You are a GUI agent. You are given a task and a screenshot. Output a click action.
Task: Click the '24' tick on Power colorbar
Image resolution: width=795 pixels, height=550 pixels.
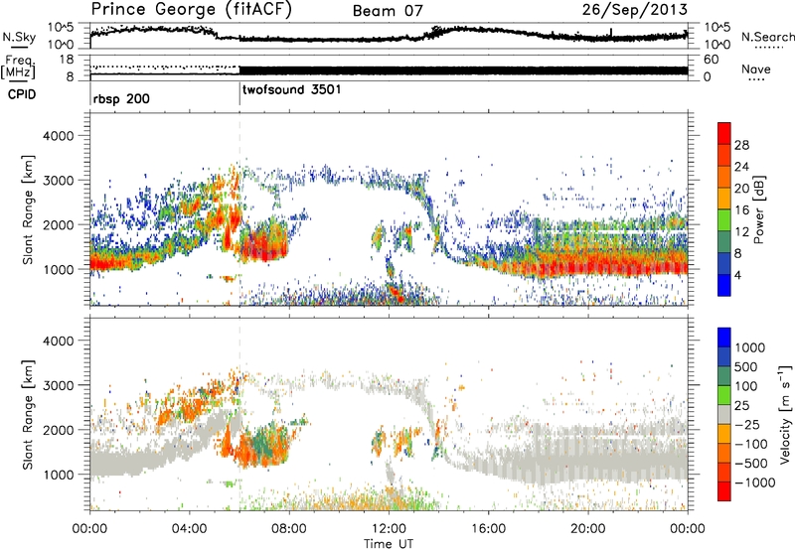tap(741, 167)
